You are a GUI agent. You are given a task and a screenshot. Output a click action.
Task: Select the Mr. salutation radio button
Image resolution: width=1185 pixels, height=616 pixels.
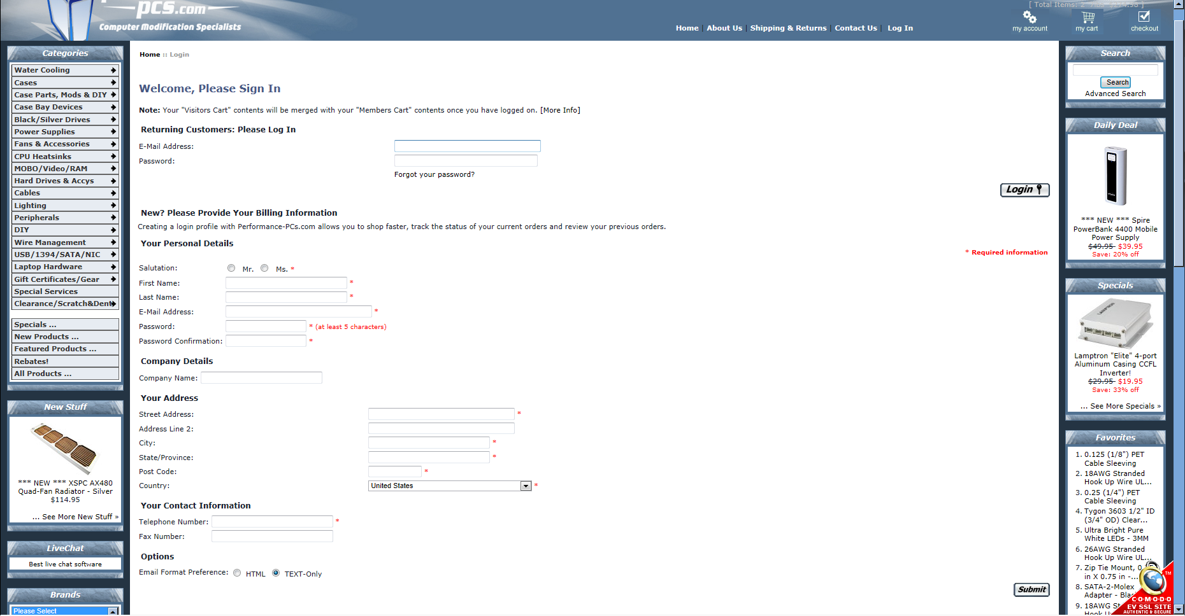click(231, 269)
